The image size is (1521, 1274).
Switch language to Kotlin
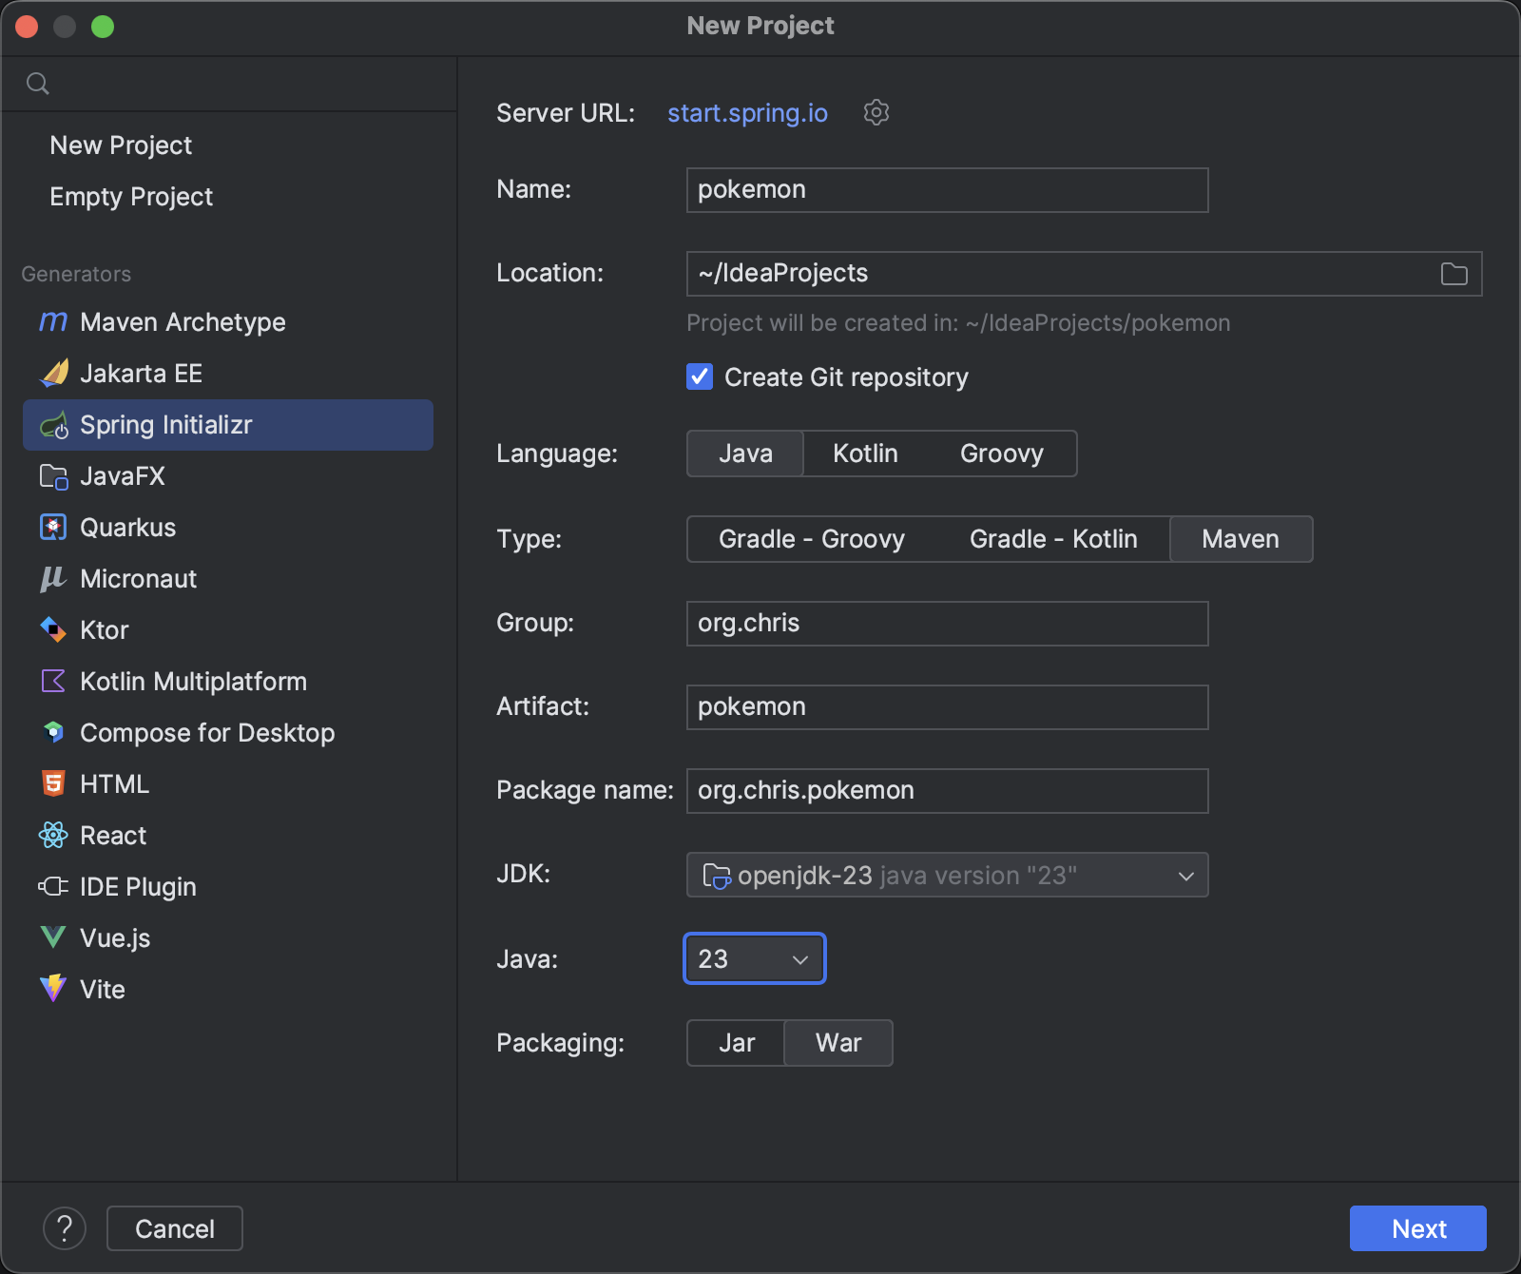coord(865,454)
